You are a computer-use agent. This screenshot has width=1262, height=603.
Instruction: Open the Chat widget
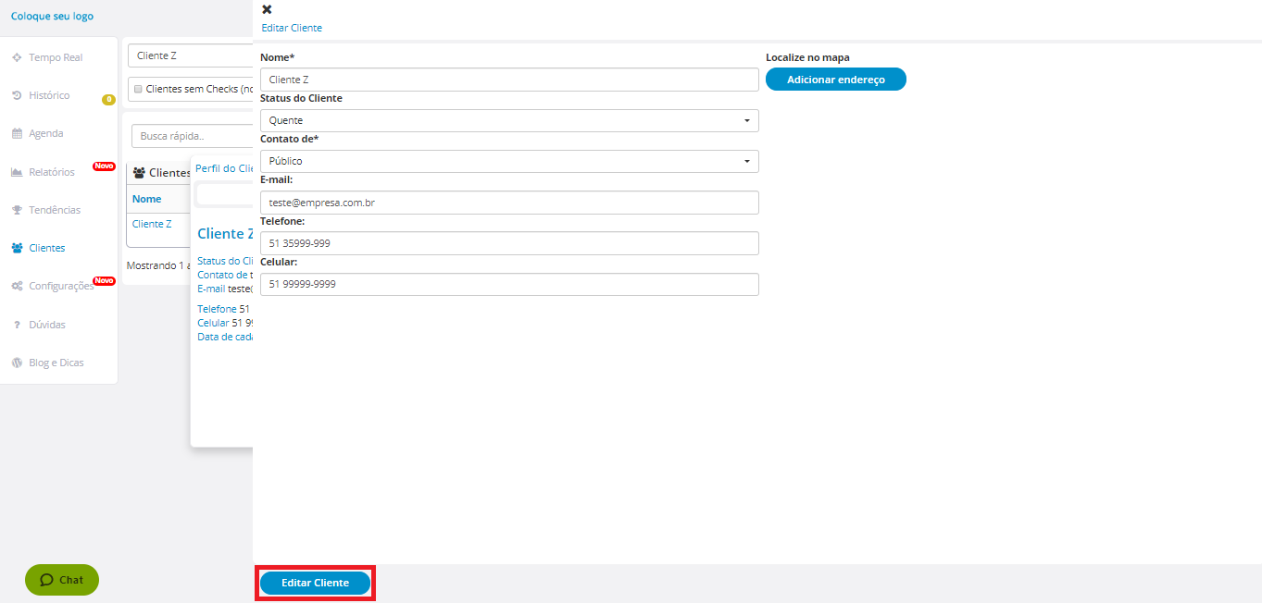pyautogui.click(x=62, y=580)
